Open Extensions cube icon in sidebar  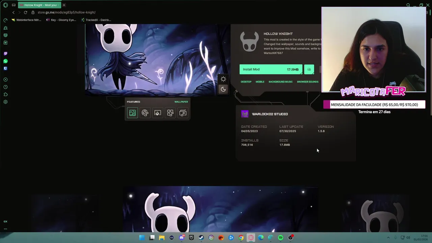pyautogui.click(x=5, y=94)
